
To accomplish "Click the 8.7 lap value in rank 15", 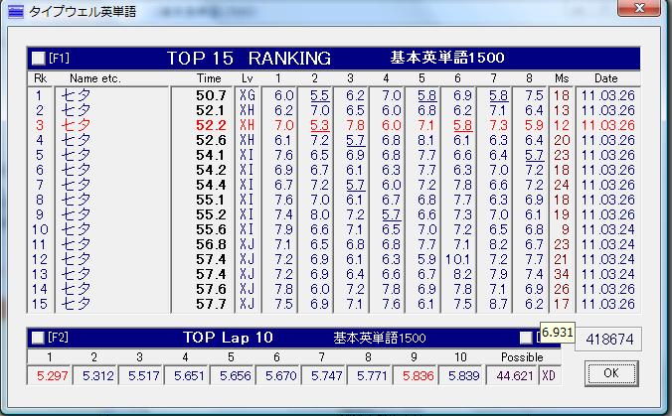I will [x=498, y=304].
